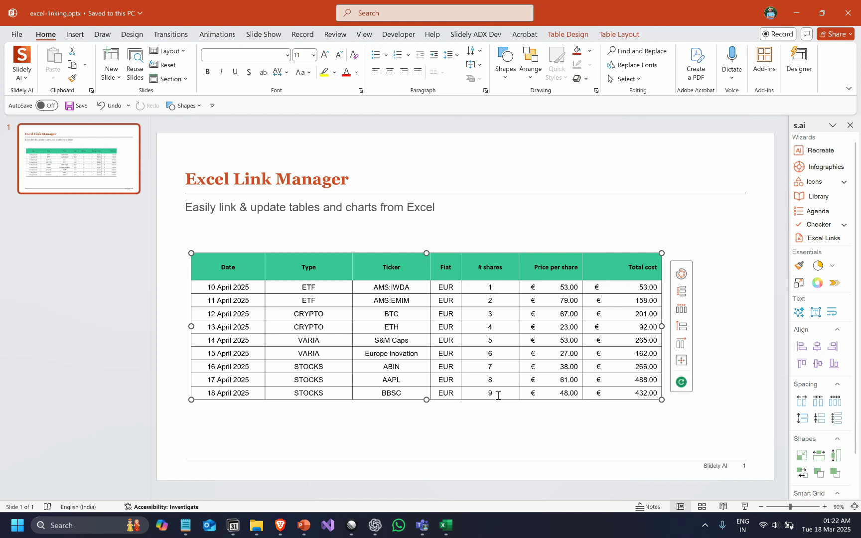Switch to the Table Design tab
Image resolution: width=861 pixels, height=538 pixels.
coord(568,34)
